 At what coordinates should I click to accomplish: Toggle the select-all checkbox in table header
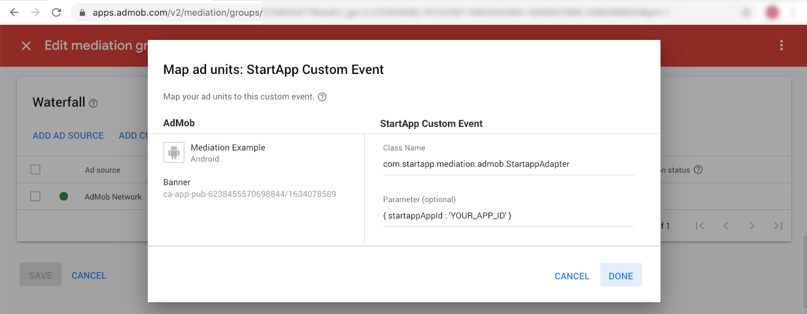point(35,169)
